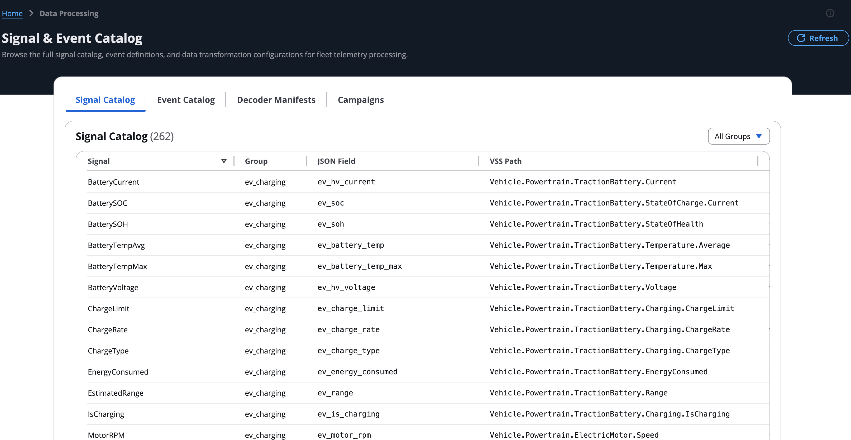Click the ev_range JSON field
Screen dimensions: 851x440
(x=335, y=393)
